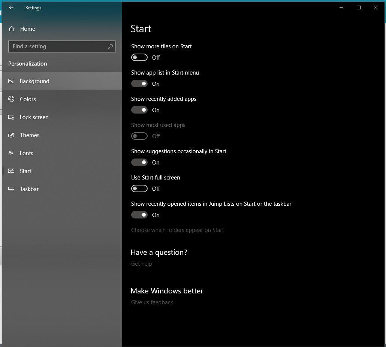Click the Have a question? heading
Screen dimensions: 386x347
pyautogui.click(x=159, y=252)
